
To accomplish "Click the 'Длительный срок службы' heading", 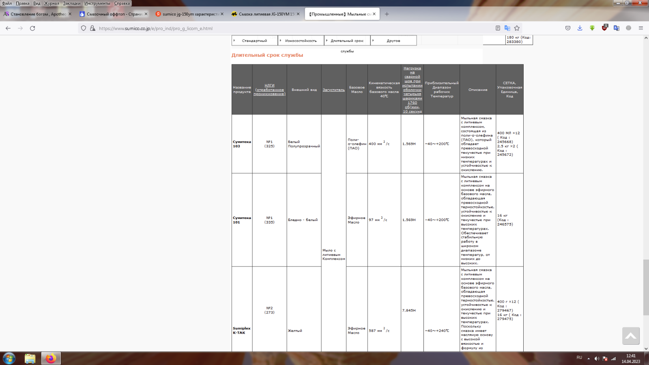I will 267,55.
